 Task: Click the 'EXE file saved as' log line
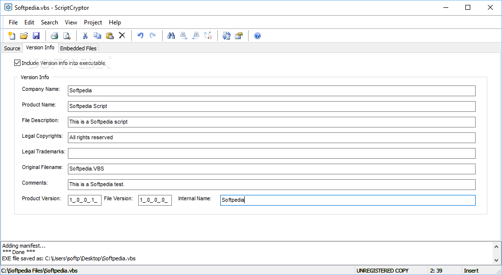[69, 258]
